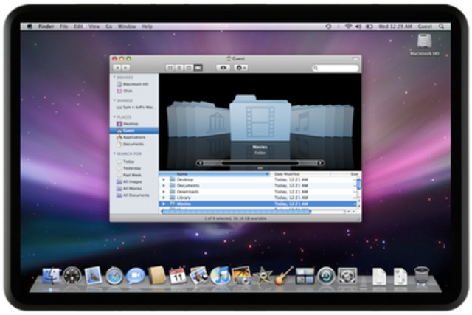Open the Mail stamp icon in Dock
Viewport: 472px width, 315px height.
tap(93, 275)
